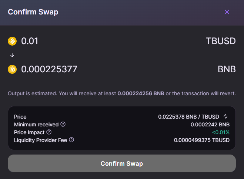The width and height of the screenshot is (244, 179).
Task: Click the BNB token icon
Action: (x=12, y=69)
